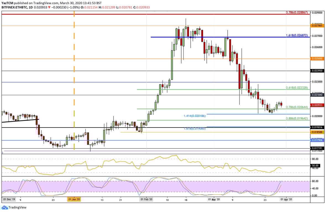Click the highlighted 01 Jan '20 date marker
Viewport: 326px width, 212px height.
(74, 199)
